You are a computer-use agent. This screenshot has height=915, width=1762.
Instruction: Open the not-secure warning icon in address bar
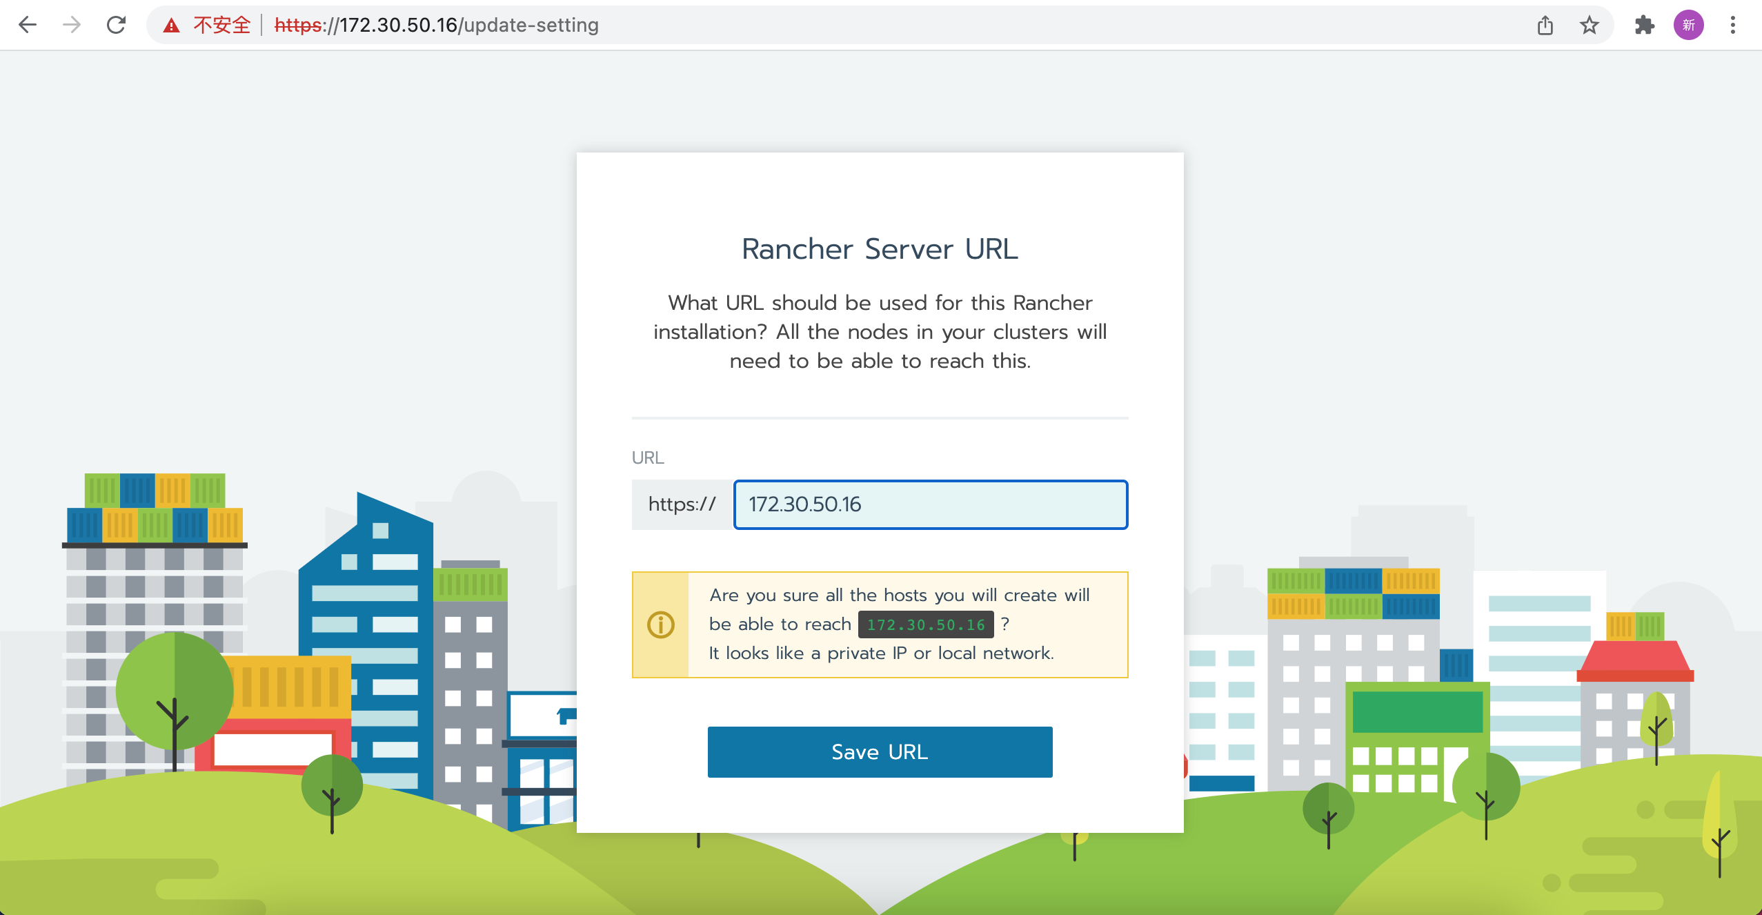[171, 26]
